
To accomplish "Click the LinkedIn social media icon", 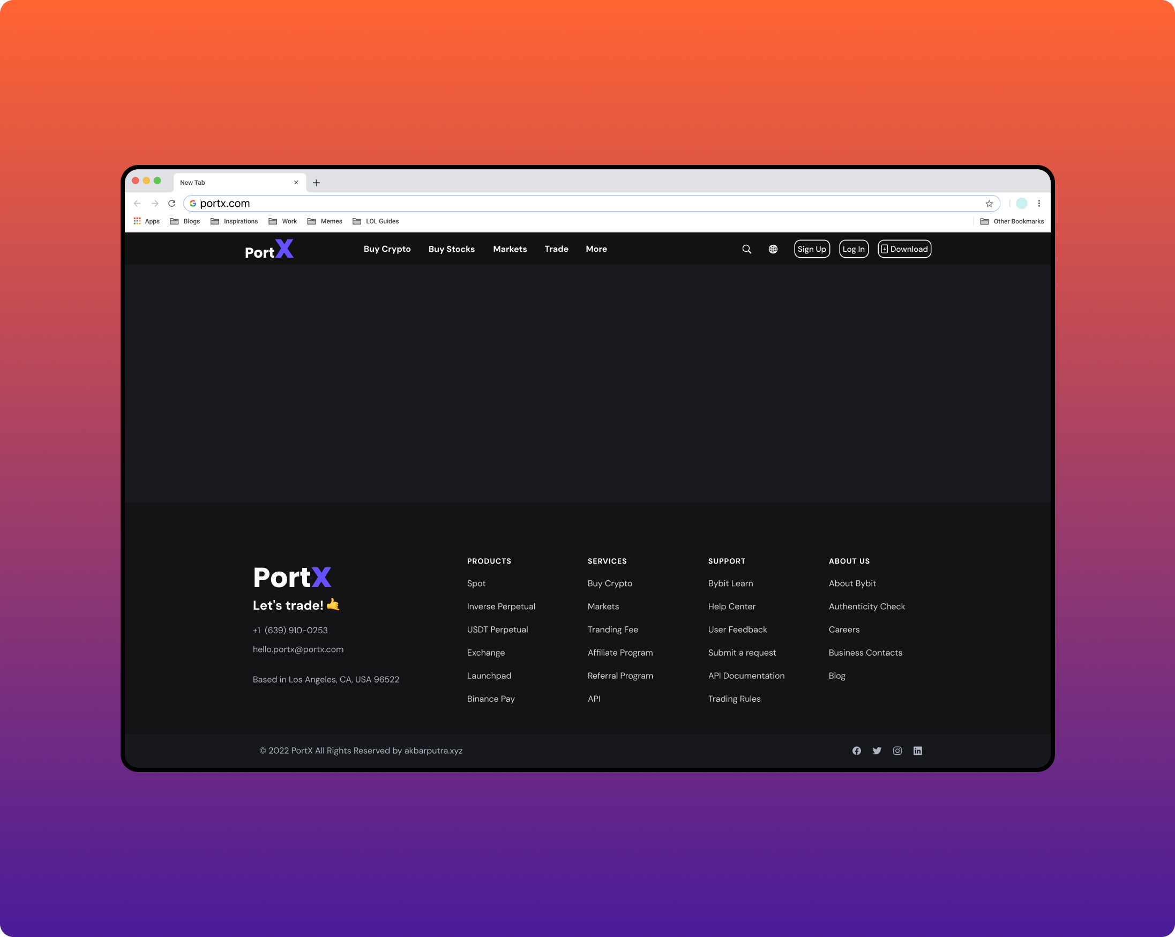I will coord(917,751).
